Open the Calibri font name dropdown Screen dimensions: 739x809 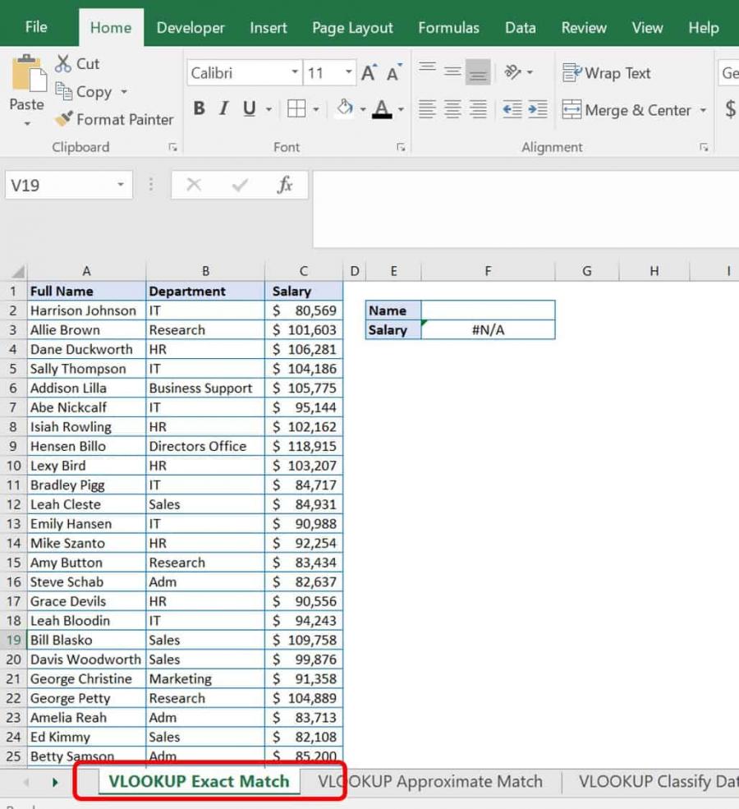[x=296, y=72]
